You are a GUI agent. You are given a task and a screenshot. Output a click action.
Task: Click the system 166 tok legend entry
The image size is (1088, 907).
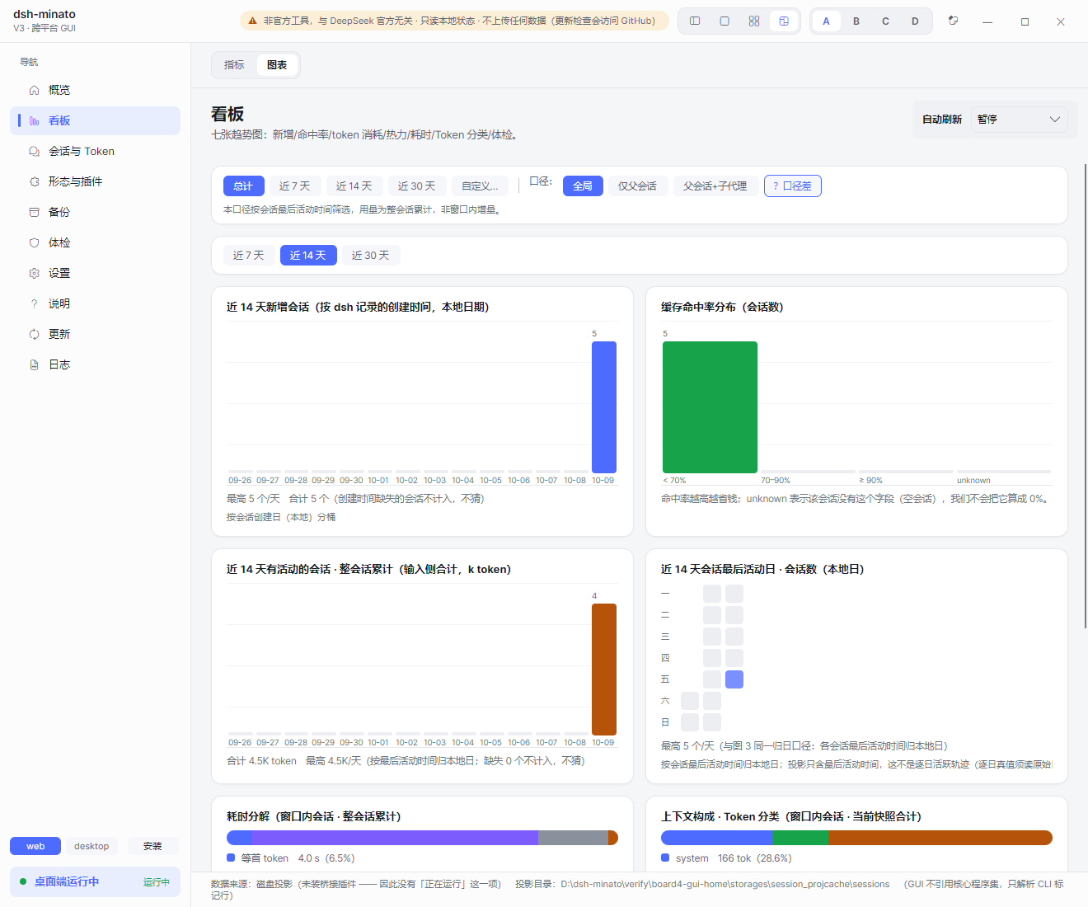click(x=726, y=858)
